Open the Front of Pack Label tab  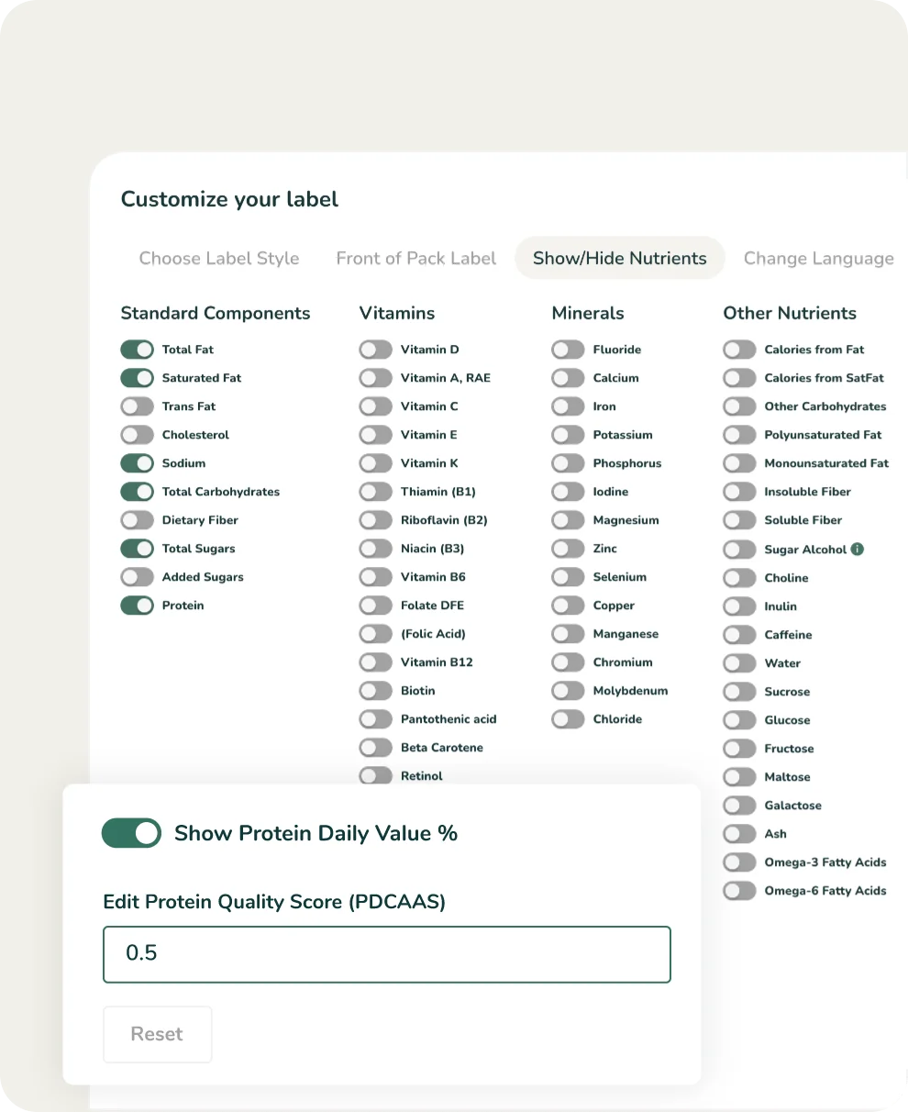(415, 259)
